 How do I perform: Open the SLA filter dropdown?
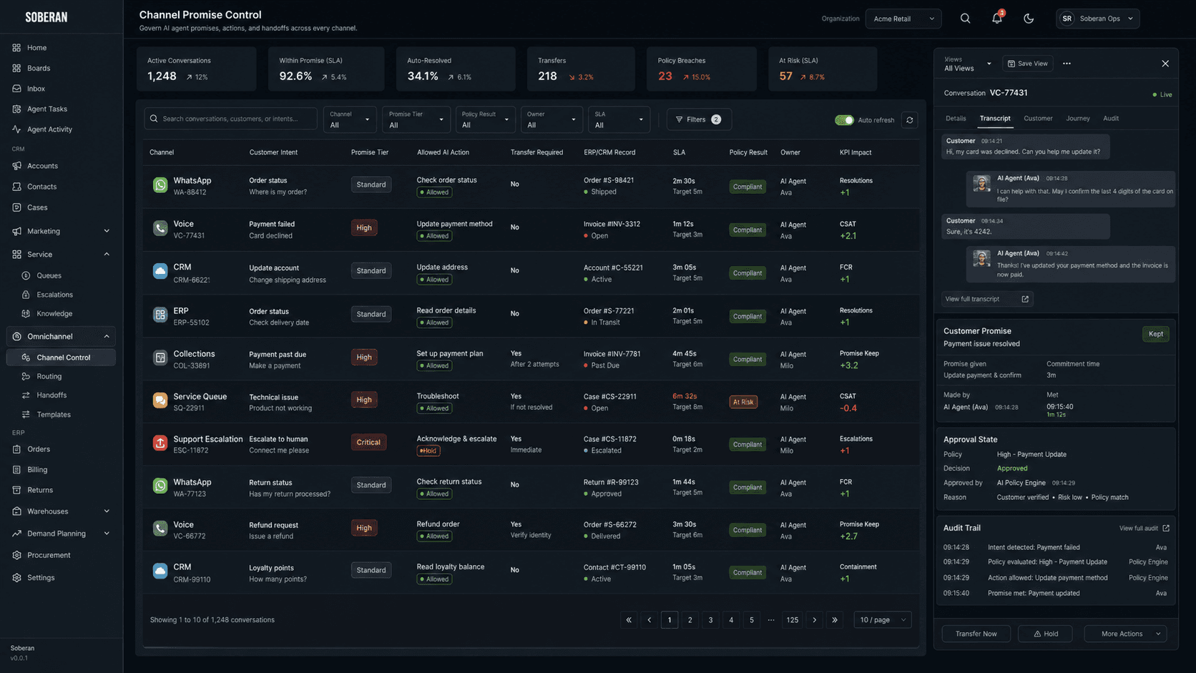pos(619,119)
